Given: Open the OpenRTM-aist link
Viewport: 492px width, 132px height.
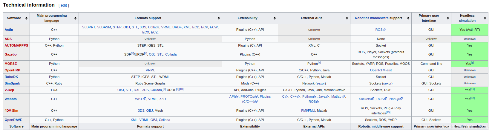Looking at the screenshot, I should (x=381, y=70).
